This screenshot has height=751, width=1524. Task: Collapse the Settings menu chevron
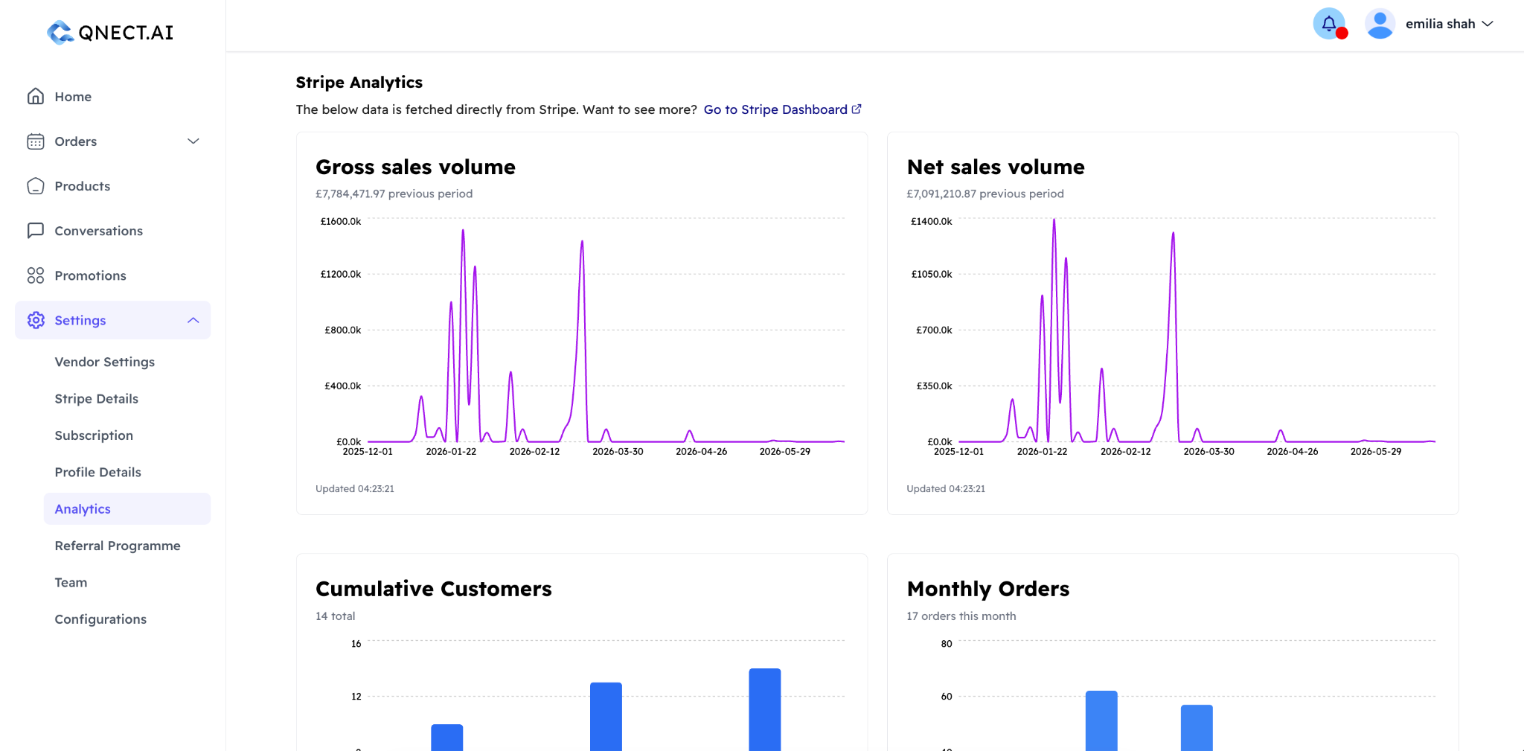(193, 320)
